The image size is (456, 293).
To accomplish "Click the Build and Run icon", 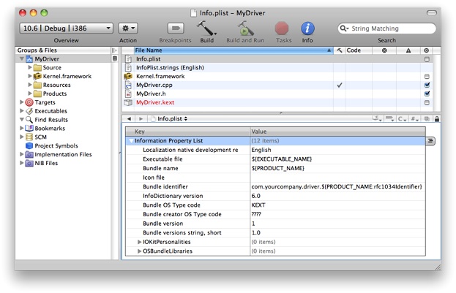I will (246, 28).
